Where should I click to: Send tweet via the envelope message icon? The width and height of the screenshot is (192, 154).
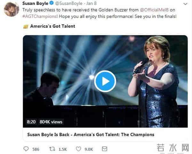click(x=104, y=149)
